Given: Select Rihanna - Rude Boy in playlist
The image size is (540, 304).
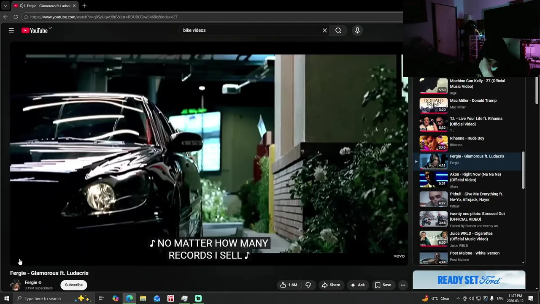Looking at the screenshot, I should (x=468, y=143).
